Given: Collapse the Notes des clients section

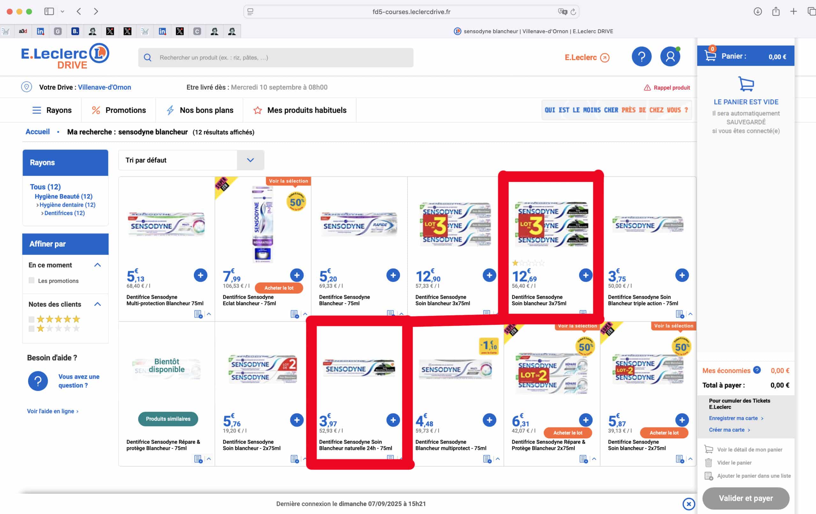Looking at the screenshot, I should (x=98, y=304).
